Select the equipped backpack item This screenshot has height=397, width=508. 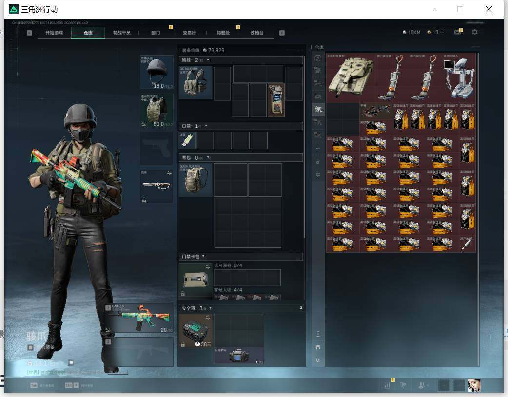pyautogui.click(x=195, y=180)
